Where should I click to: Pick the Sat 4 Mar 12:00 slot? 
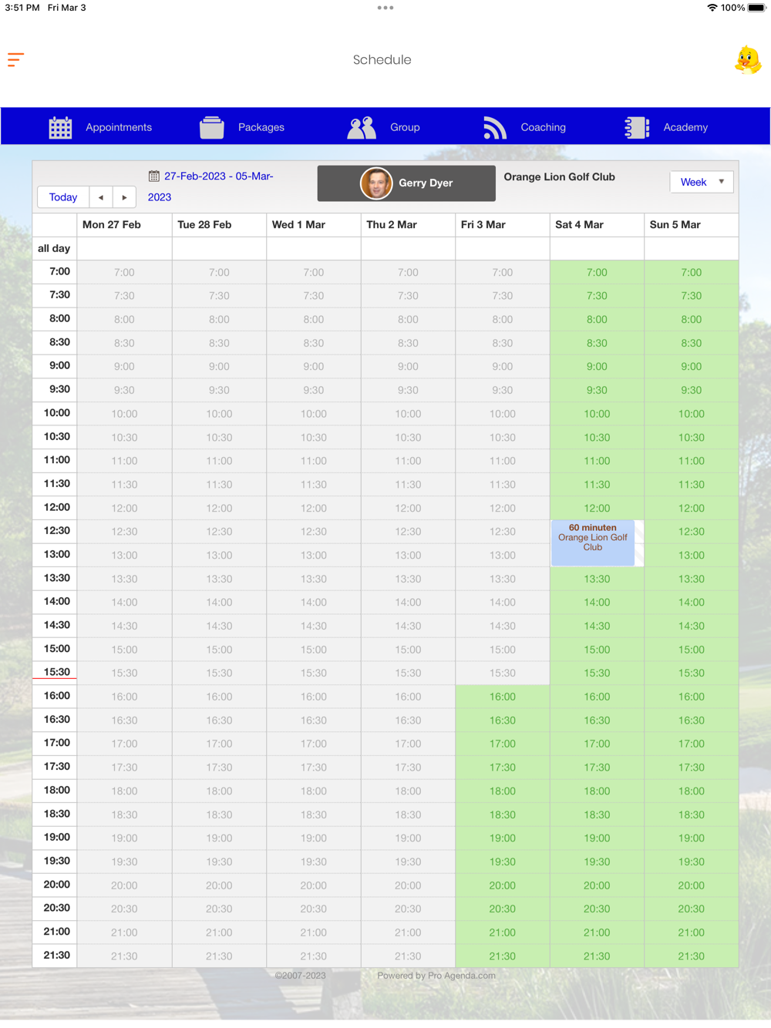pos(597,508)
